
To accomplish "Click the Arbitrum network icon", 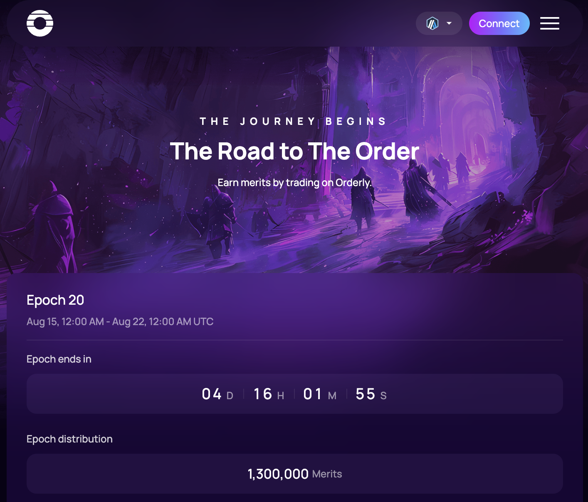I will (x=432, y=23).
